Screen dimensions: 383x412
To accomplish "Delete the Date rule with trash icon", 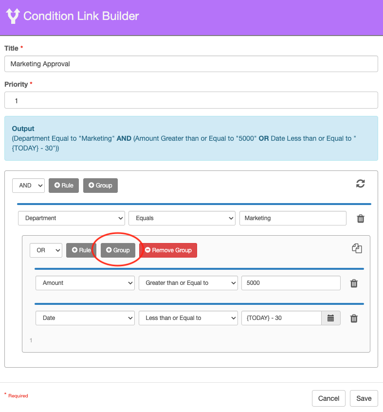I will click(x=354, y=318).
